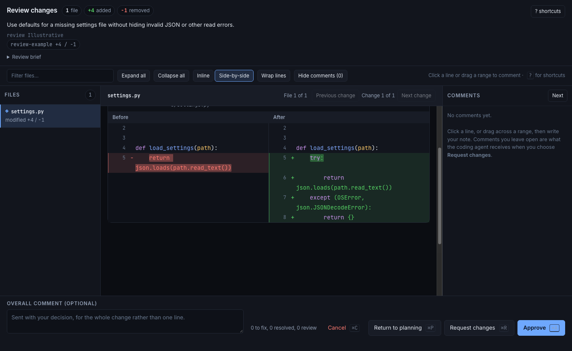Click added line 8 'return {}'
The image size is (572, 351).
tap(349, 217)
